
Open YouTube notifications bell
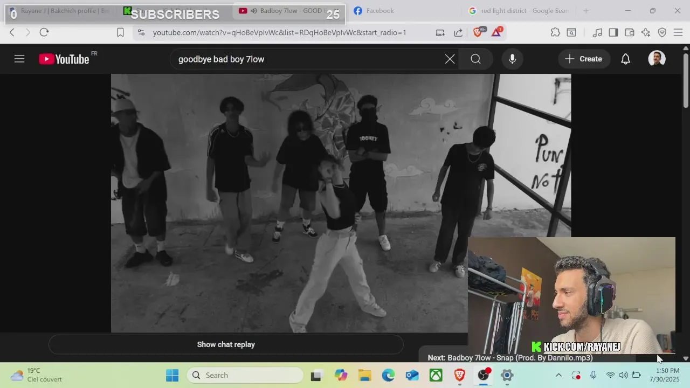pyautogui.click(x=625, y=59)
